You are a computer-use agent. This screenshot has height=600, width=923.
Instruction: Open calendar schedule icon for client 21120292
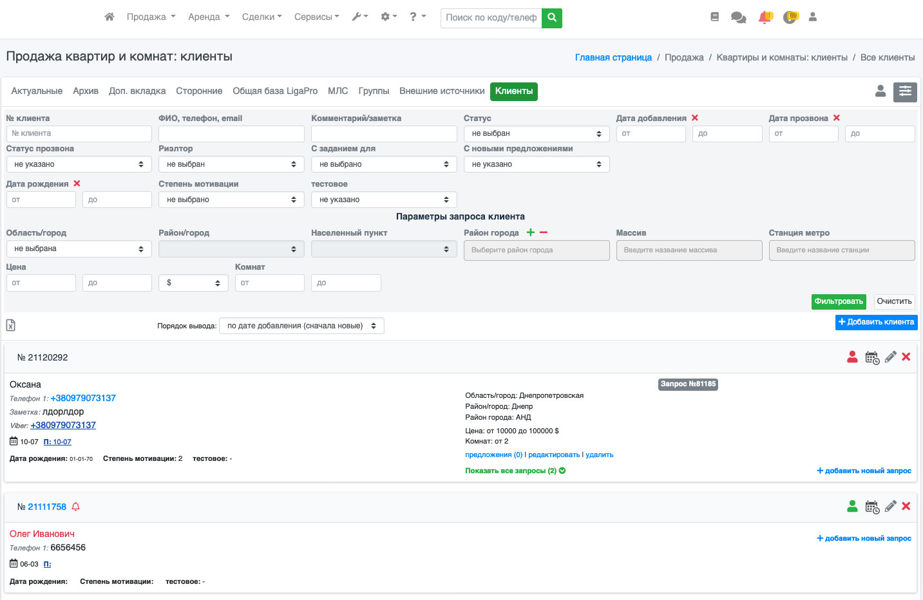872,358
